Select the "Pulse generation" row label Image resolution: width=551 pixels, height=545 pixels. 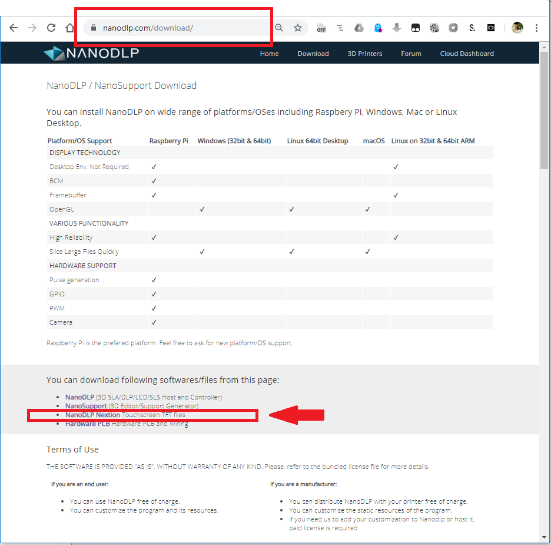[74, 280]
